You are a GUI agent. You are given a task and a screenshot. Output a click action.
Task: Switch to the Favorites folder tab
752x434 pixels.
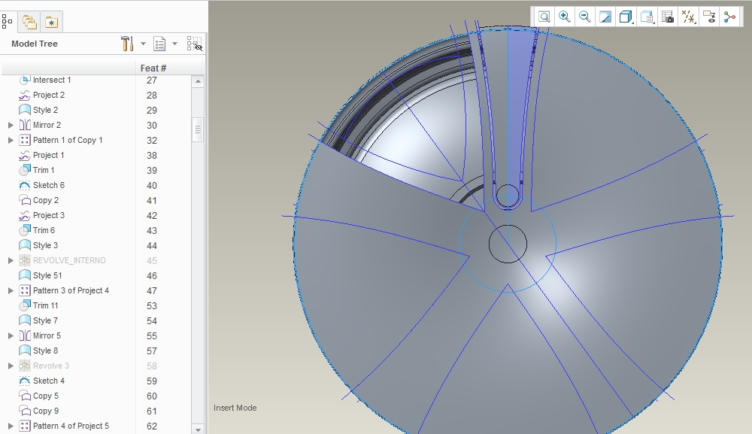click(x=51, y=22)
